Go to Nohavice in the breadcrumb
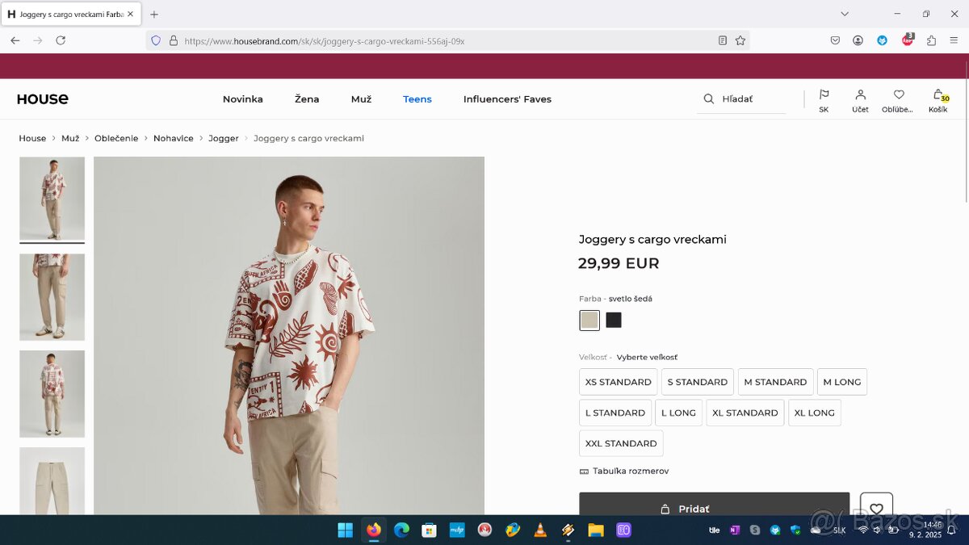Viewport: 969px width, 545px height. [x=174, y=138]
